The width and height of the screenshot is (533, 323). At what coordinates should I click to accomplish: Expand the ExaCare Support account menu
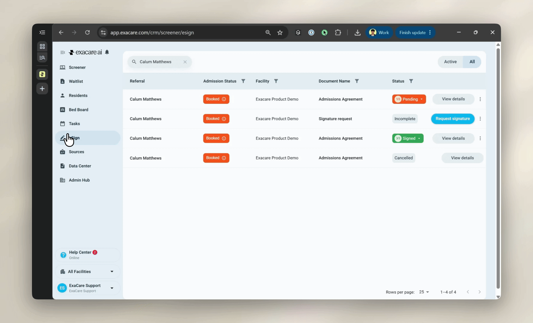(x=88, y=288)
